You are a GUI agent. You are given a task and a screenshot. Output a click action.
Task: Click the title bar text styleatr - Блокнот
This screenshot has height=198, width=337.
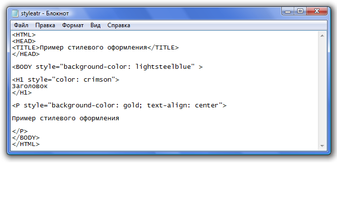coord(45,13)
